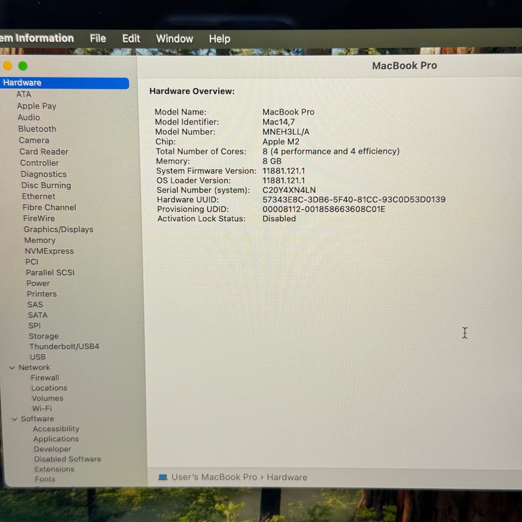This screenshot has height=522, width=522.
Task: Open the Window menu
Action: [174, 39]
